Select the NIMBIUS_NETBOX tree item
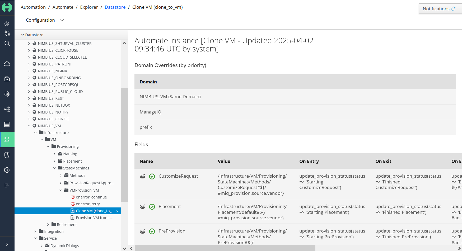The width and height of the screenshot is (462, 251). [x=54, y=105]
